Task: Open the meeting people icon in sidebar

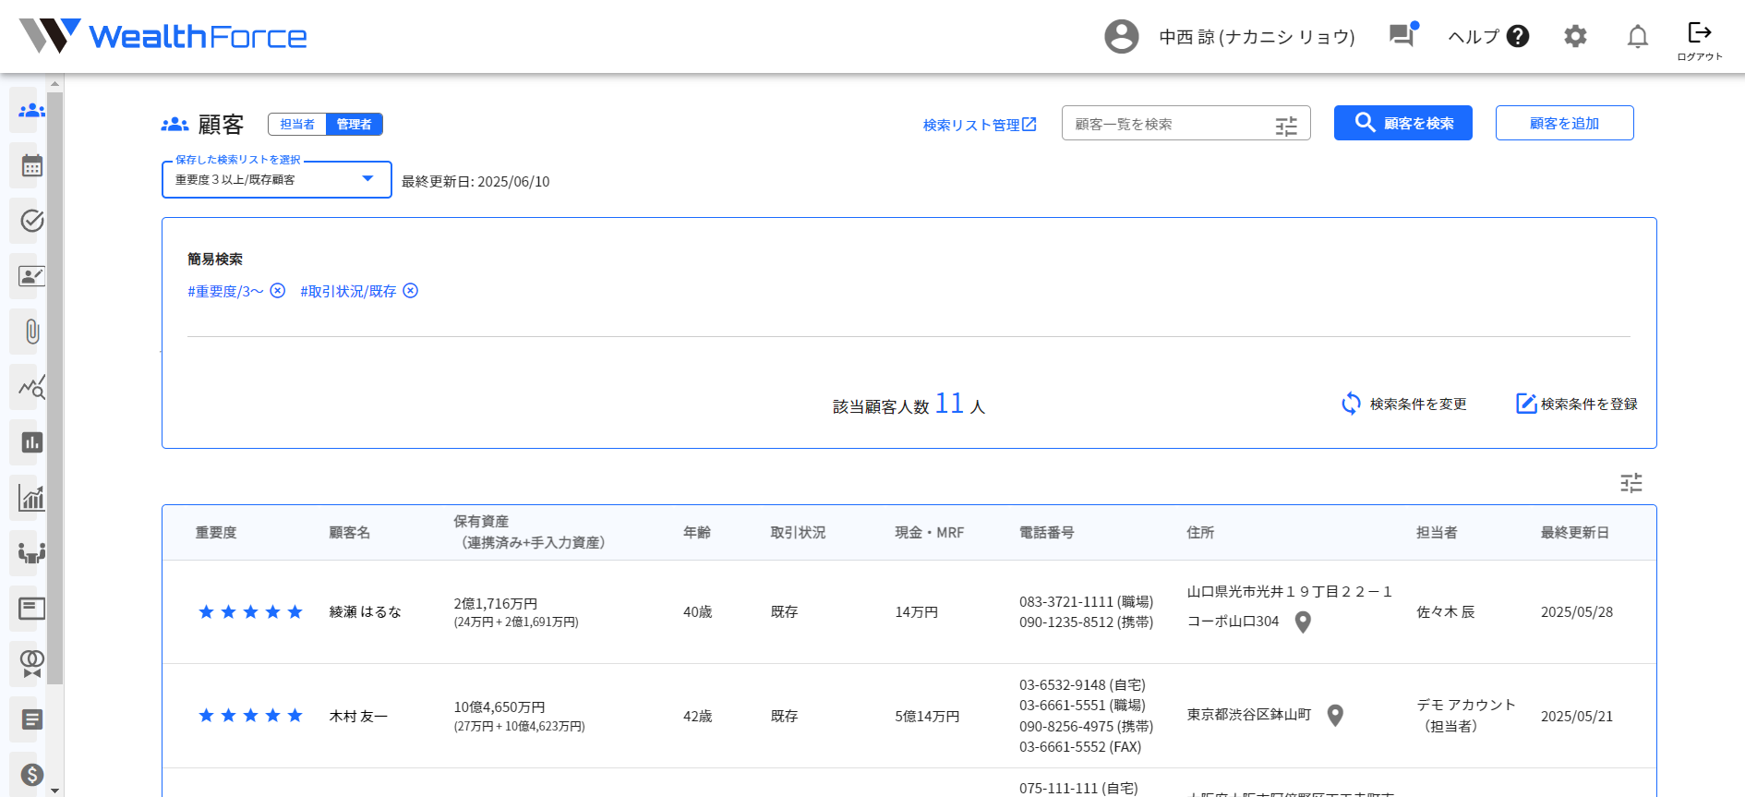Action: (31, 553)
